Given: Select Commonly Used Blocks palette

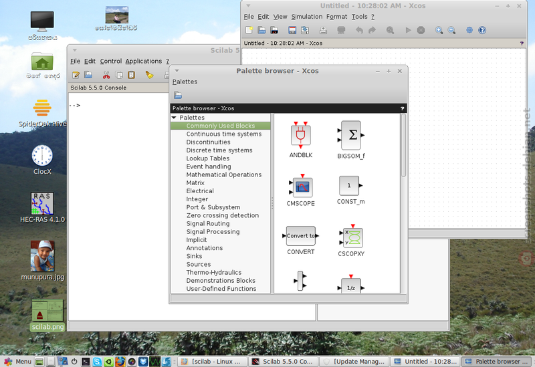Looking at the screenshot, I should (x=221, y=126).
